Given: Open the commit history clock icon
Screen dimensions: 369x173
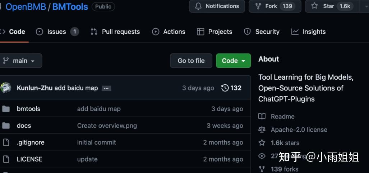Looking at the screenshot, I should [x=225, y=88].
